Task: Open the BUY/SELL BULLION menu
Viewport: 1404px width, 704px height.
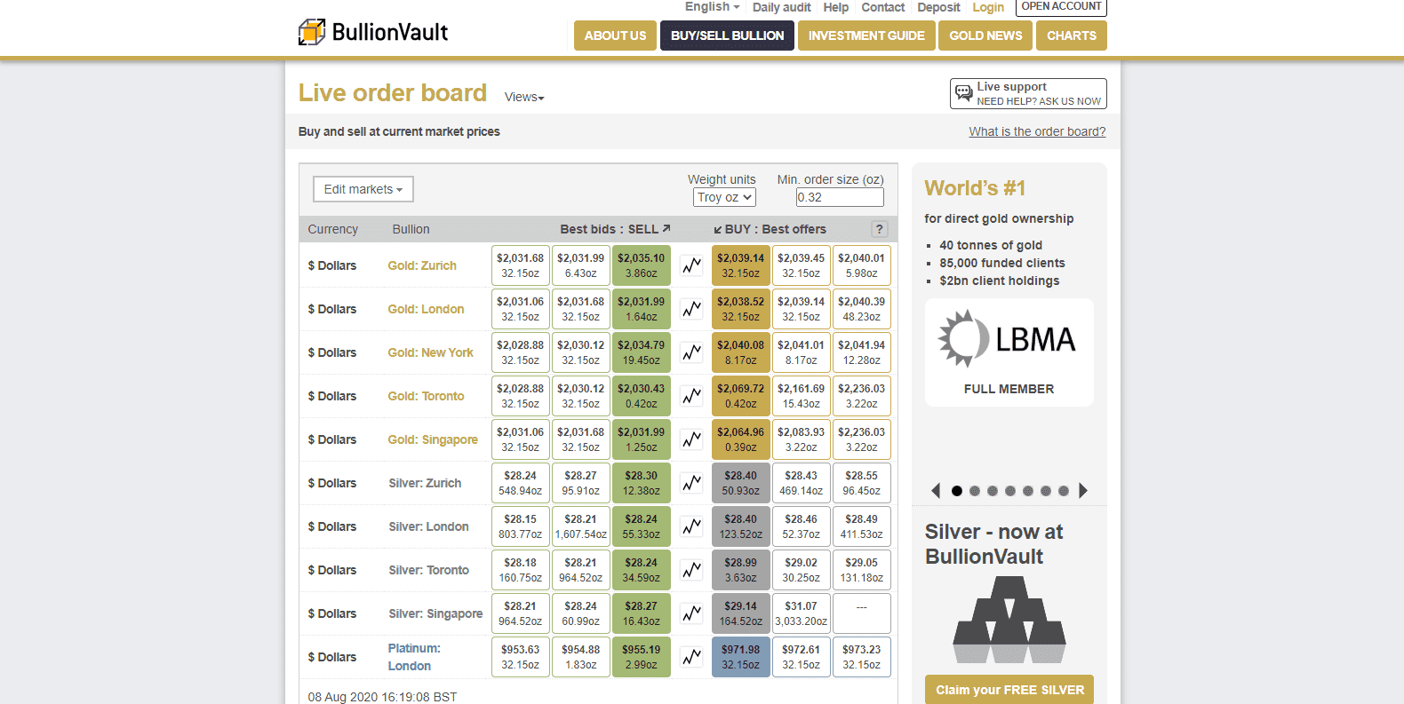Action: [727, 36]
